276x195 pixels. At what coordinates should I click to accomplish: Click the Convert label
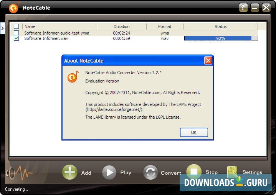(x=171, y=173)
